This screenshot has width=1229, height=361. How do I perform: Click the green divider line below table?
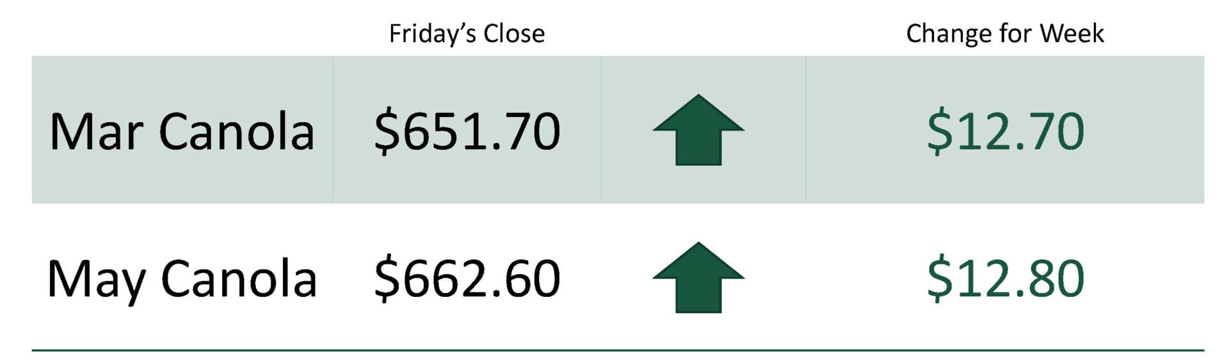point(618,350)
